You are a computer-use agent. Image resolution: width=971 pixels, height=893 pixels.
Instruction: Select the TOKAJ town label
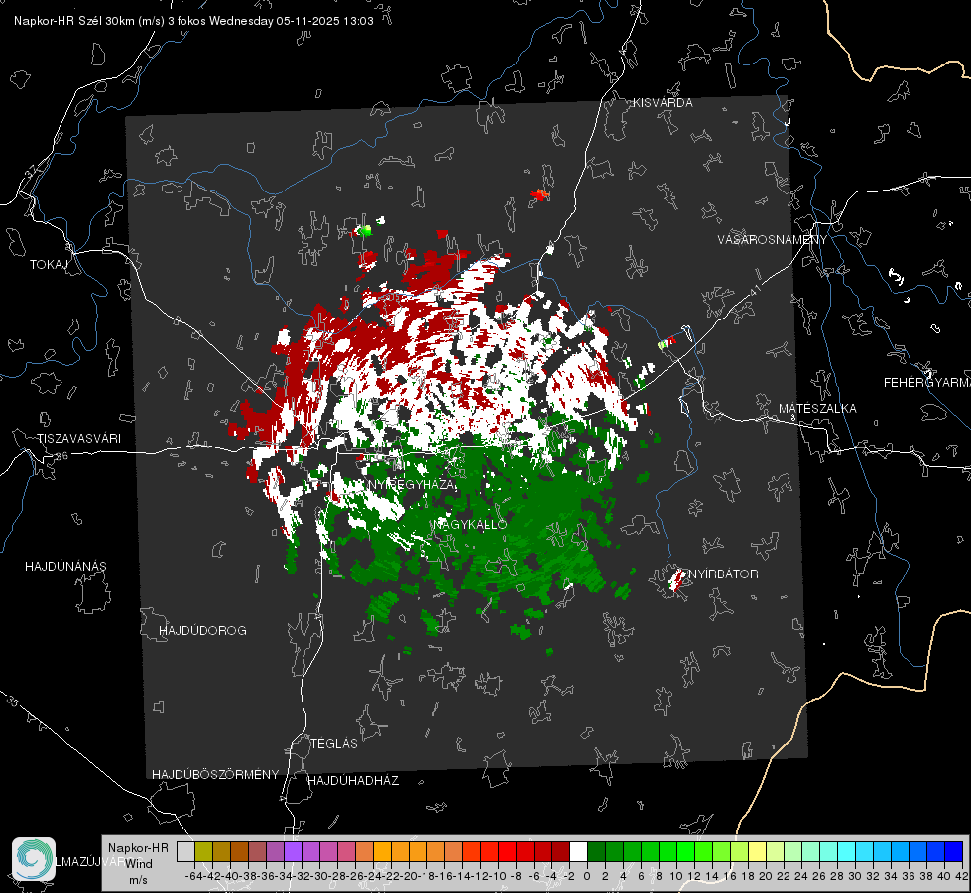49,265
